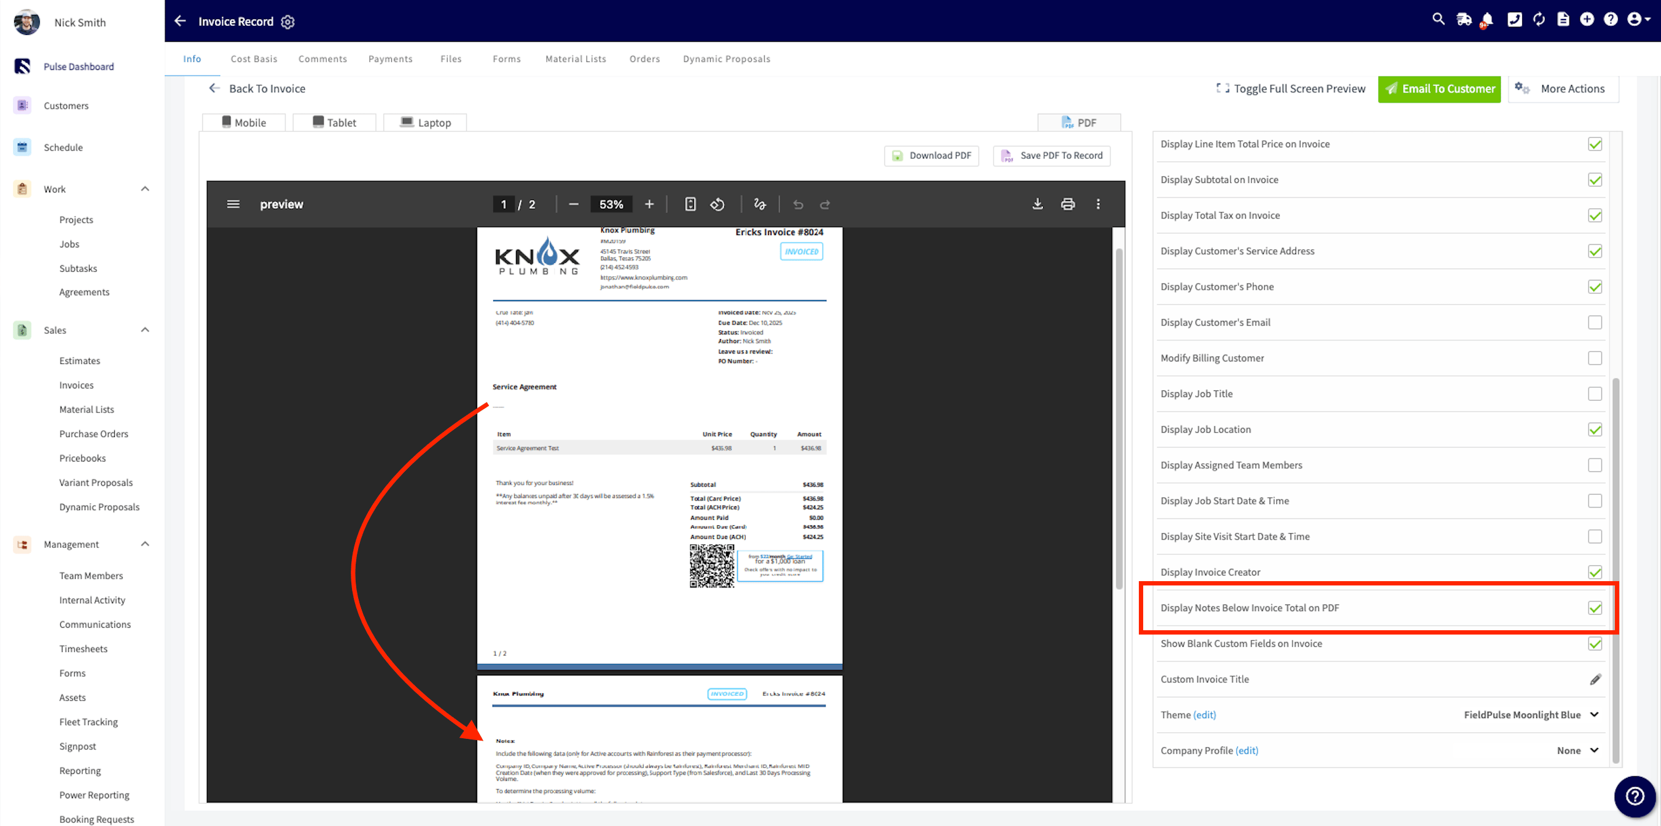Click the redo icon in PDF toolbar
The width and height of the screenshot is (1661, 826).
tap(825, 204)
